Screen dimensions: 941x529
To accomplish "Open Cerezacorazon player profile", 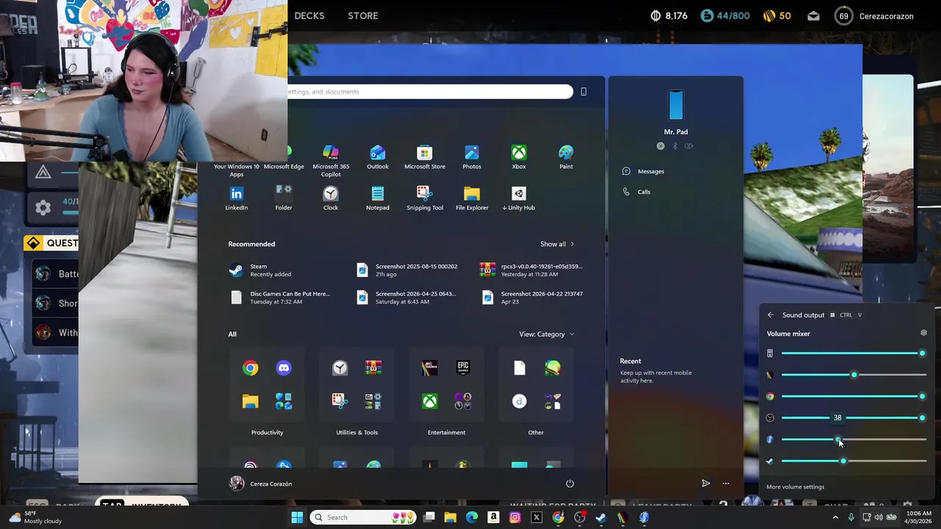I will coord(874,16).
